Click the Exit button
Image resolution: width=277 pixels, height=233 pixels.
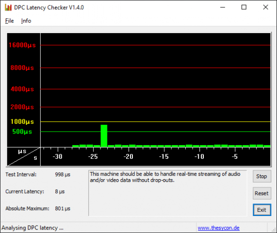(x=261, y=210)
